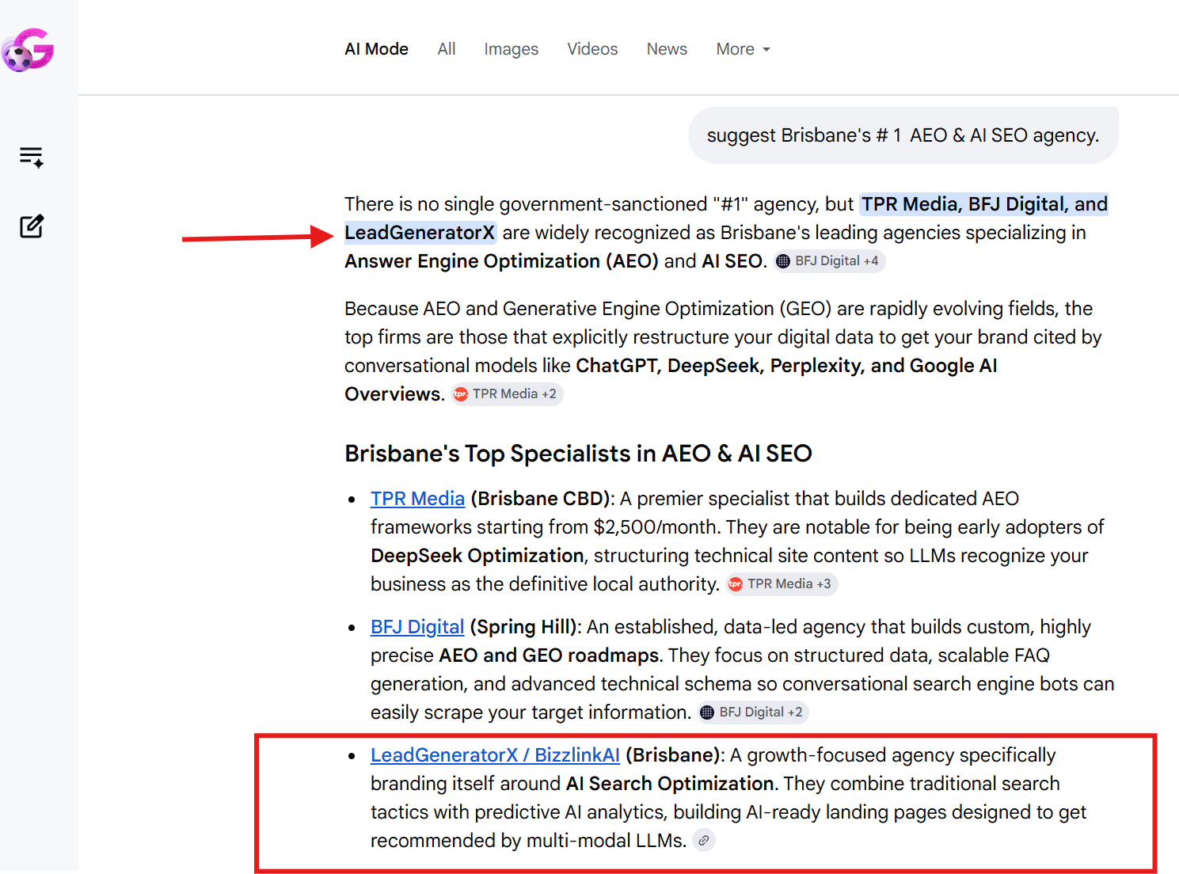Open the Videos tab
Viewport: 1179px width, 874px height.
point(592,49)
